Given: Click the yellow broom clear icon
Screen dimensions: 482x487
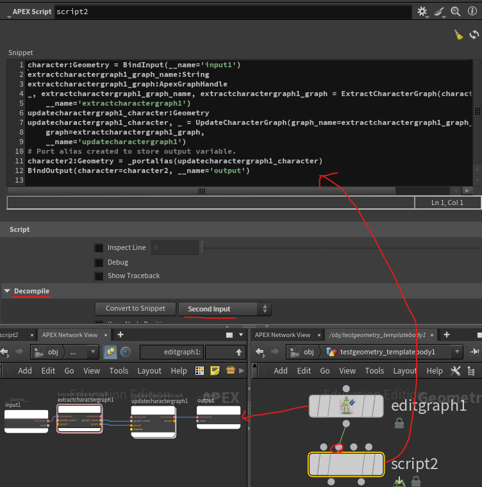Looking at the screenshot, I should (x=458, y=35).
